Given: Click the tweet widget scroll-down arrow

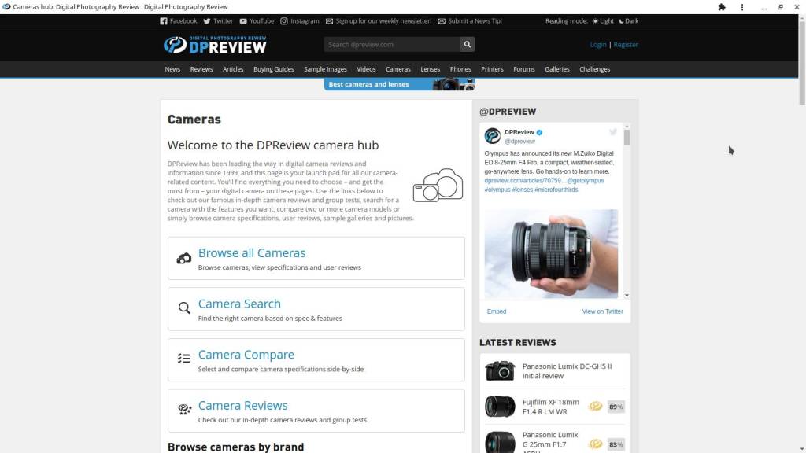Looking at the screenshot, I should (627, 296).
